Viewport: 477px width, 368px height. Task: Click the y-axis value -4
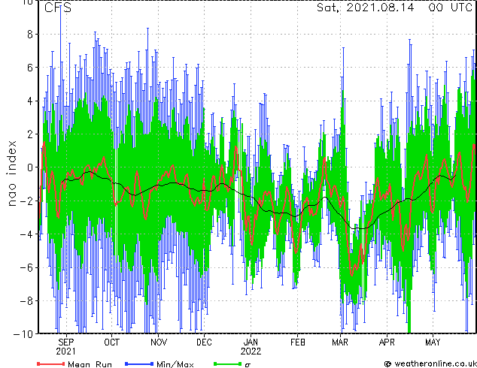pos(26,234)
